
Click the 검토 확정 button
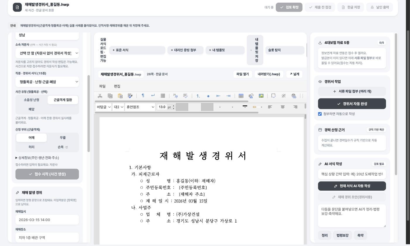[x=289, y=7]
